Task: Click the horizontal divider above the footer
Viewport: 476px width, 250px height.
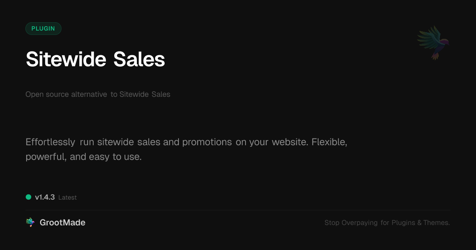Action: [238, 210]
